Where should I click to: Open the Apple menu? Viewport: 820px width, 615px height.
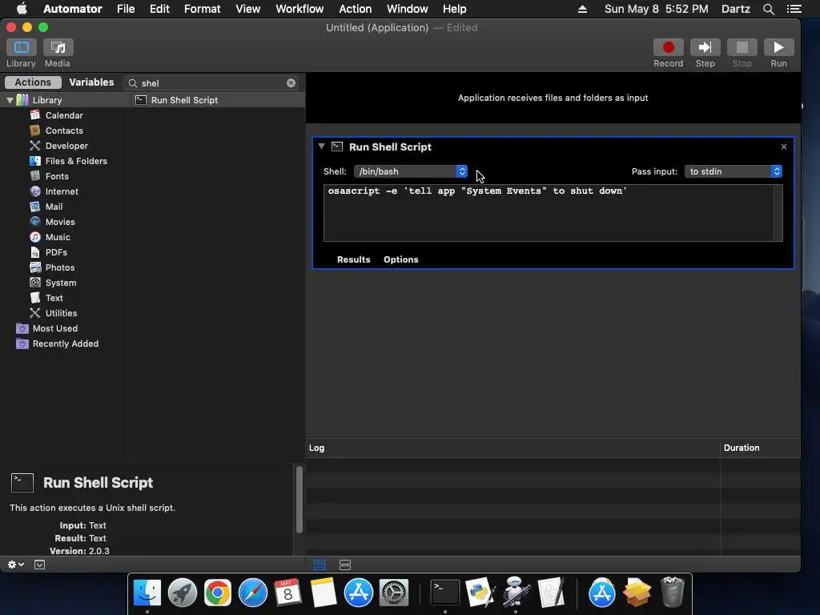pyautogui.click(x=22, y=9)
